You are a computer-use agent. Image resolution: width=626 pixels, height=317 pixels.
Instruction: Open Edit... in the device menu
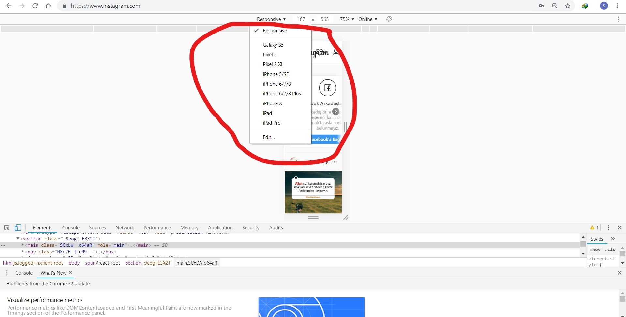coord(280,137)
